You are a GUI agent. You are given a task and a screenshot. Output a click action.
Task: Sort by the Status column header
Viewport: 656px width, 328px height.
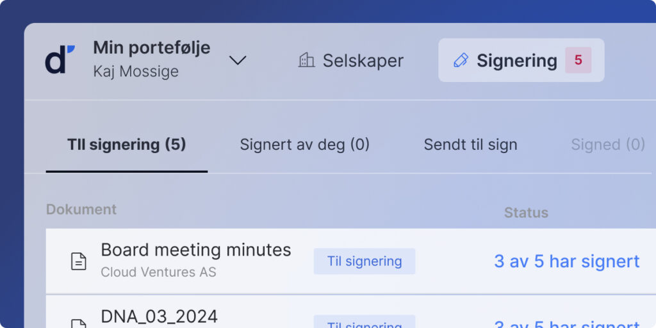tap(526, 213)
